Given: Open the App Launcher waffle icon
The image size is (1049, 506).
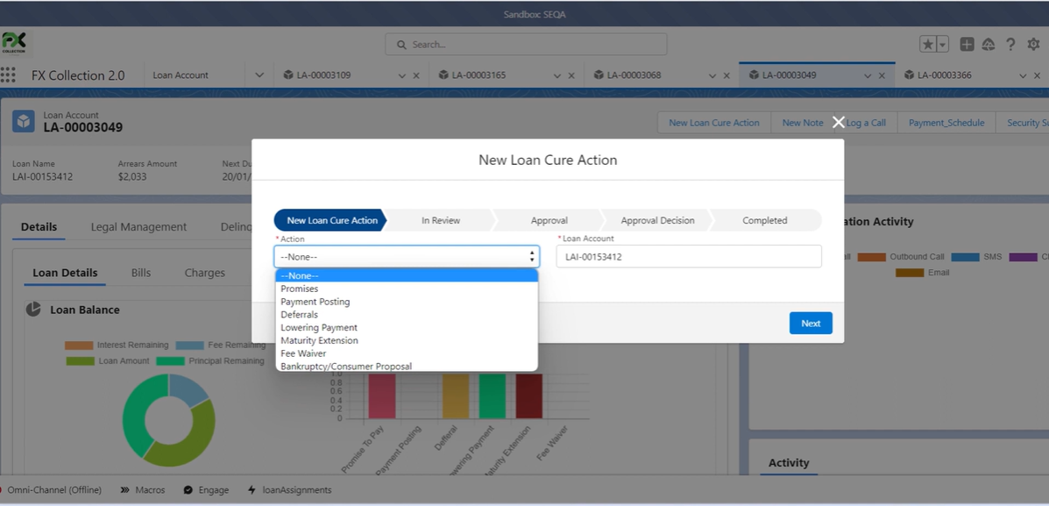Looking at the screenshot, I should 9,75.
